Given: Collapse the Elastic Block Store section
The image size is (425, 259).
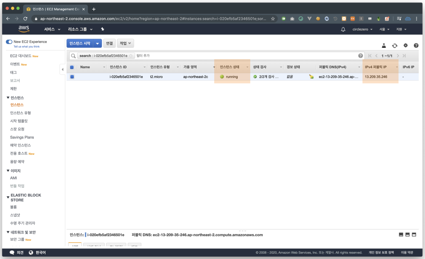Looking at the screenshot, I should (x=8, y=197).
